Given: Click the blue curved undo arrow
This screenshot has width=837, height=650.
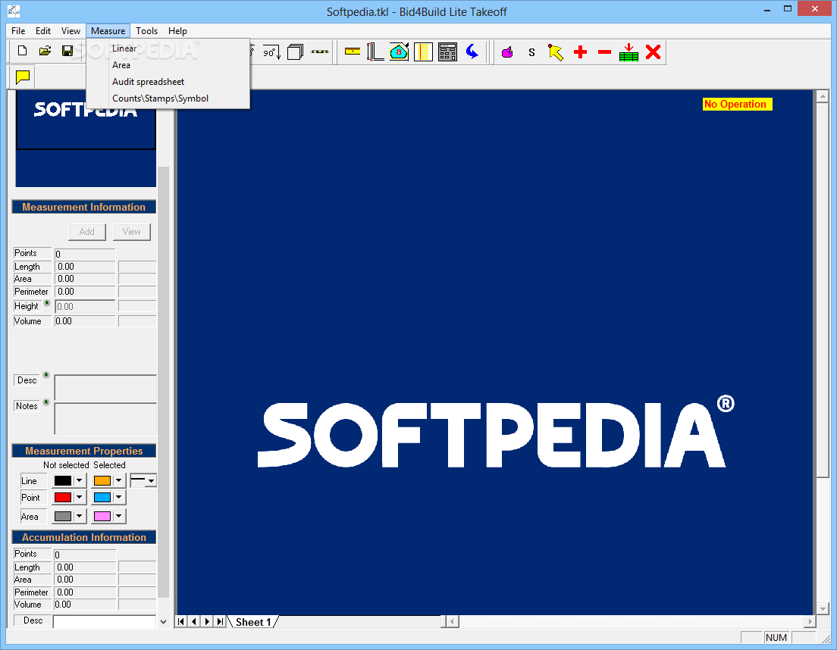Looking at the screenshot, I should point(472,52).
